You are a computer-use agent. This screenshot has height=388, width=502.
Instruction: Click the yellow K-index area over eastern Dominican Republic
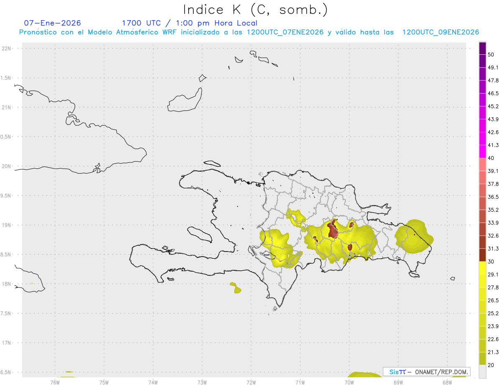(x=414, y=236)
